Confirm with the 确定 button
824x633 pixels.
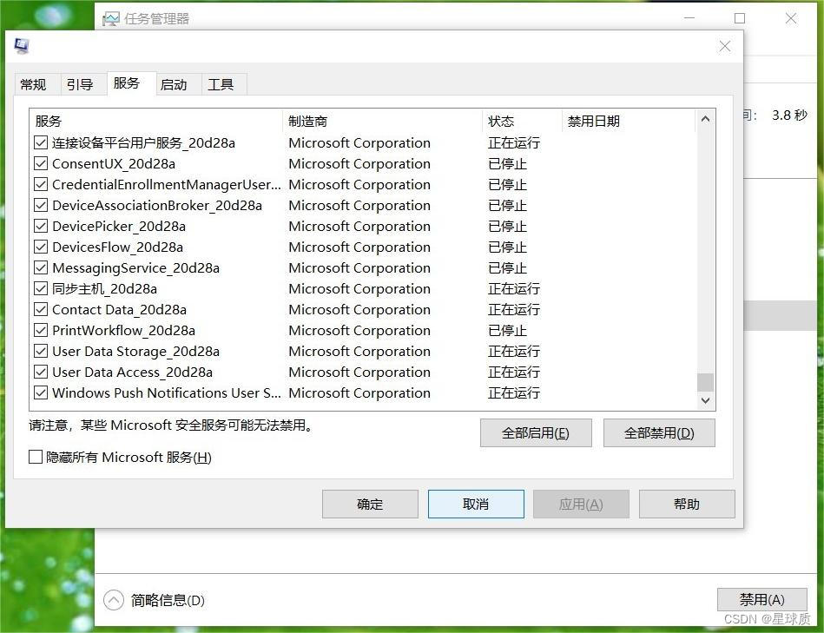click(370, 504)
